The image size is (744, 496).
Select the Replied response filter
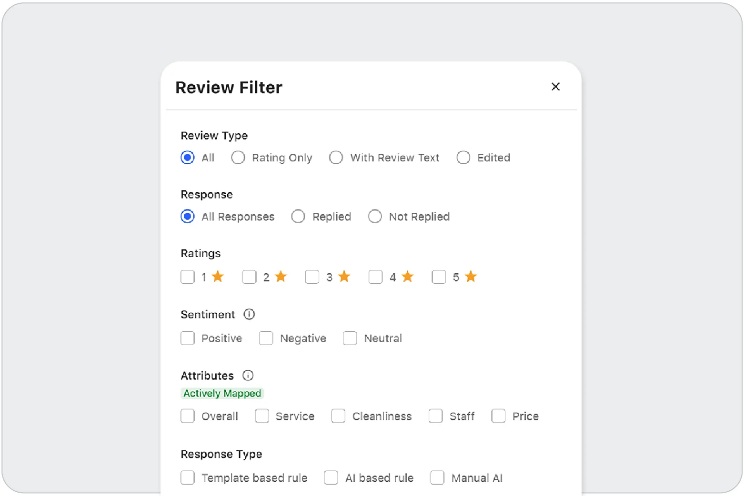click(x=299, y=217)
